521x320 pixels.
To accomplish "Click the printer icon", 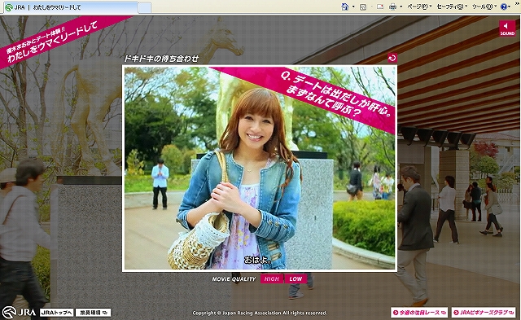I will tap(392, 7).
